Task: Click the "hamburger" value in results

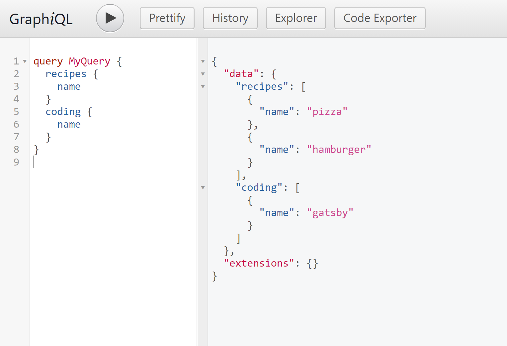Action: [x=339, y=150]
